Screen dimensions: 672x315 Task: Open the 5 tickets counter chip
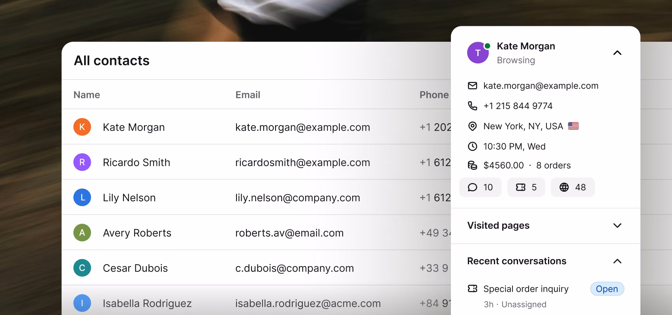526,187
